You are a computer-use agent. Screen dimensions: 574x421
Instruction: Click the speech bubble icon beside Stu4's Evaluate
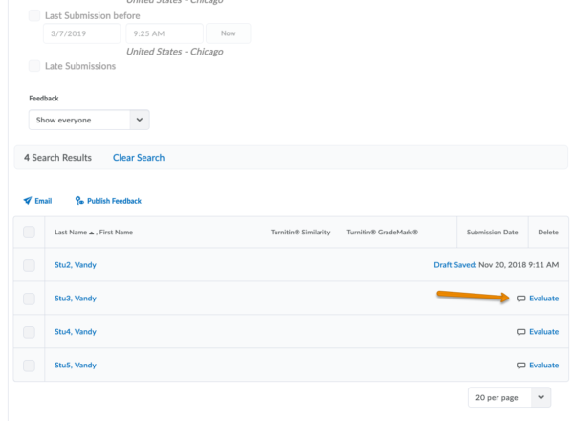(521, 332)
